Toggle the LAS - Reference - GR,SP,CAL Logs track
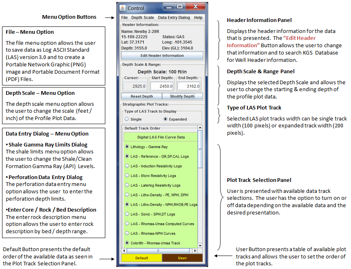Viewport: 351px width, 269px height. point(127,156)
